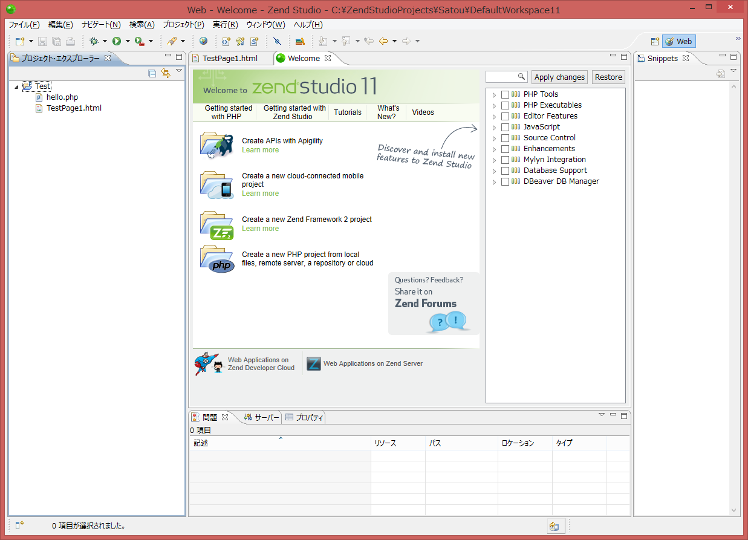Check the Source Control feature checkbox
748x540 pixels.
pos(505,138)
